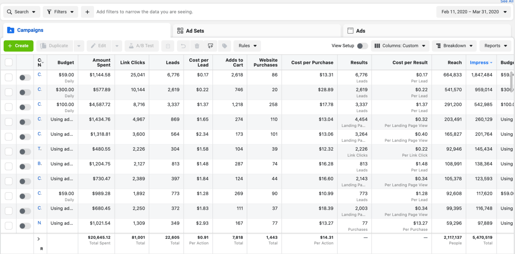Select the Delete trash icon in the toolbar
515x254 pixels.
click(197, 46)
